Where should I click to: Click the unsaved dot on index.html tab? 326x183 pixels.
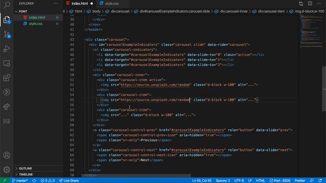(92, 4)
